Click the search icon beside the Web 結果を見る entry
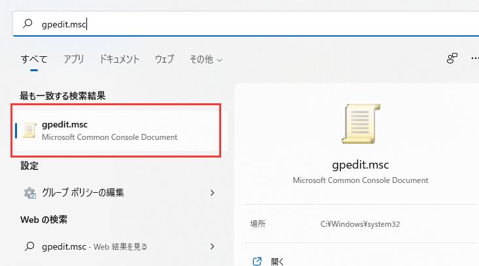The image size is (479, 266). pos(29,246)
